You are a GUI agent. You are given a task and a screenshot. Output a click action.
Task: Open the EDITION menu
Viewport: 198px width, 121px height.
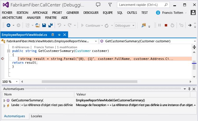[23, 13]
